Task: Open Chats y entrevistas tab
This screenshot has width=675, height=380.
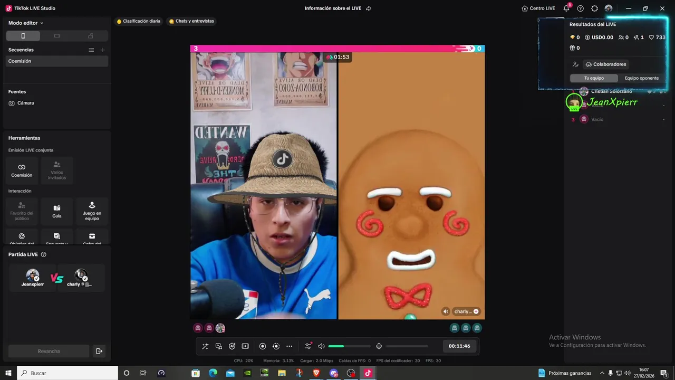Action: [x=191, y=21]
